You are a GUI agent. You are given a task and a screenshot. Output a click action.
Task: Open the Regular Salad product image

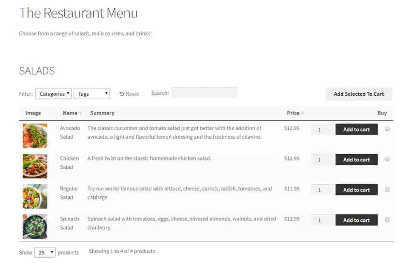(x=35, y=196)
